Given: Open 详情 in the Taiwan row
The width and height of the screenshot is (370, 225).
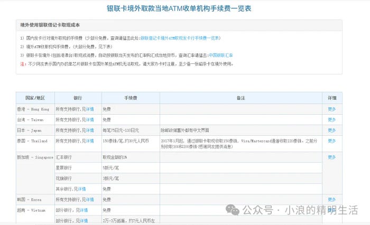Looking at the screenshot, I should (x=90, y=120).
